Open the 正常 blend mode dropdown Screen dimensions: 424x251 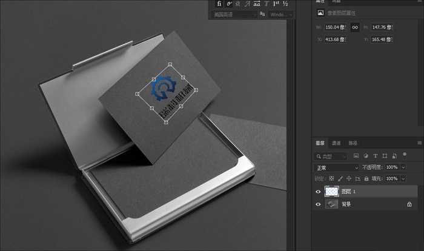[x=337, y=167]
